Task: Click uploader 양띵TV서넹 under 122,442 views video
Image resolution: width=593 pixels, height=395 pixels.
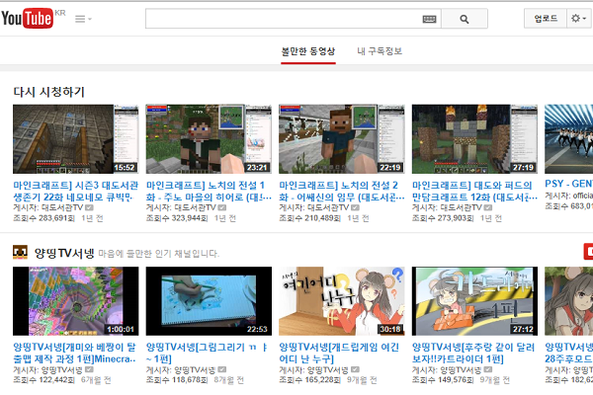Action: 61,369
